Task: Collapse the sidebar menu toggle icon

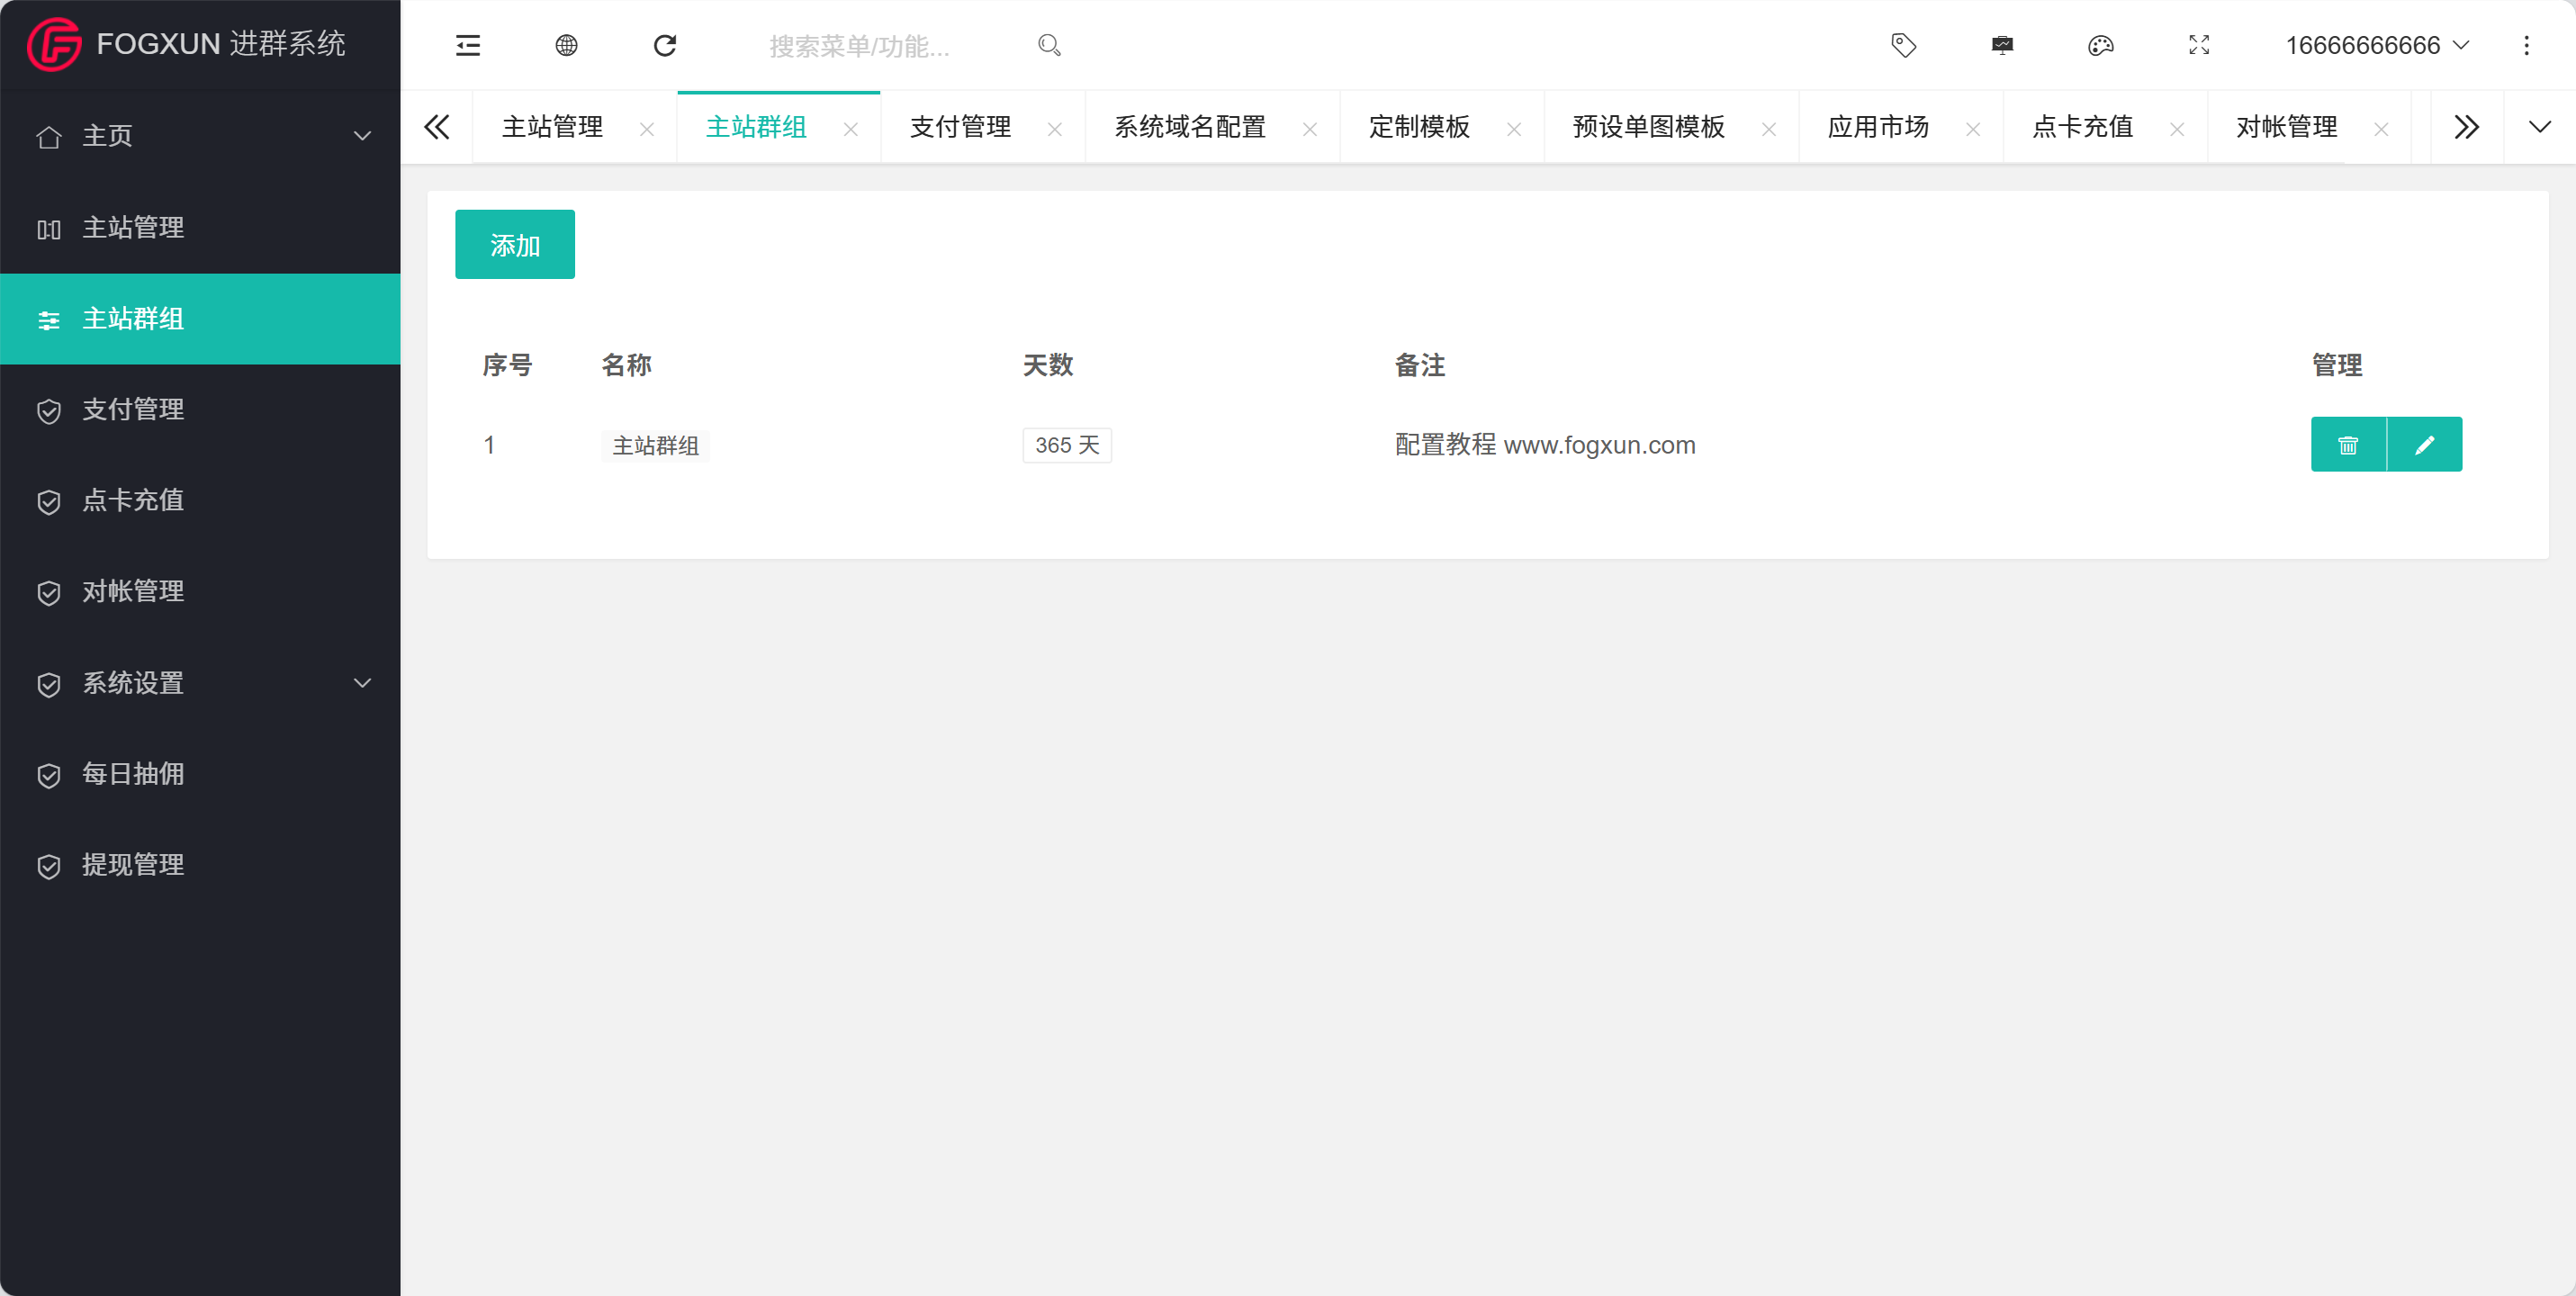Action: 468,45
